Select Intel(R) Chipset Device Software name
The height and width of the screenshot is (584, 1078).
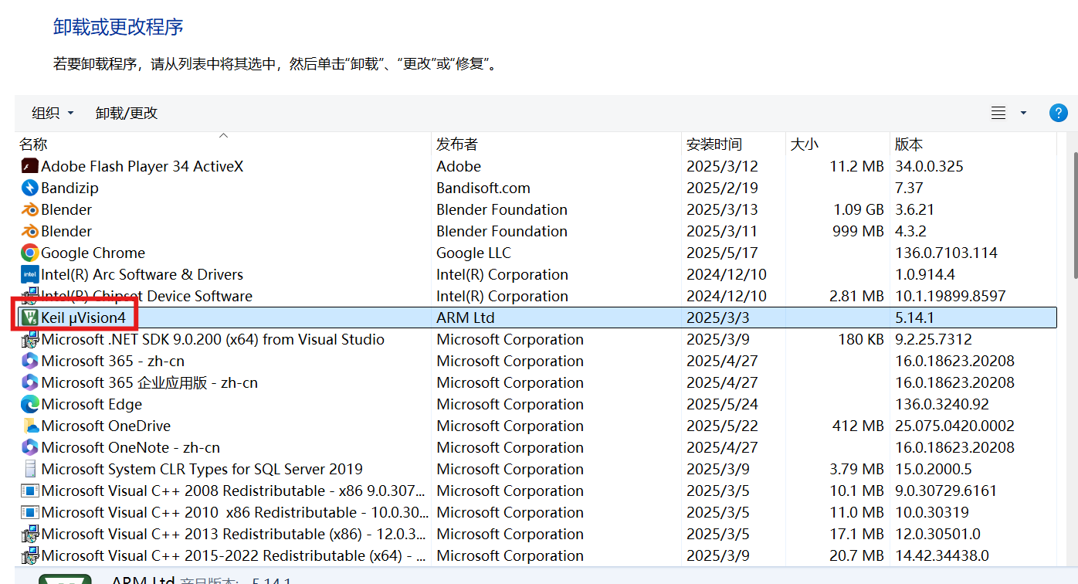tap(147, 296)
